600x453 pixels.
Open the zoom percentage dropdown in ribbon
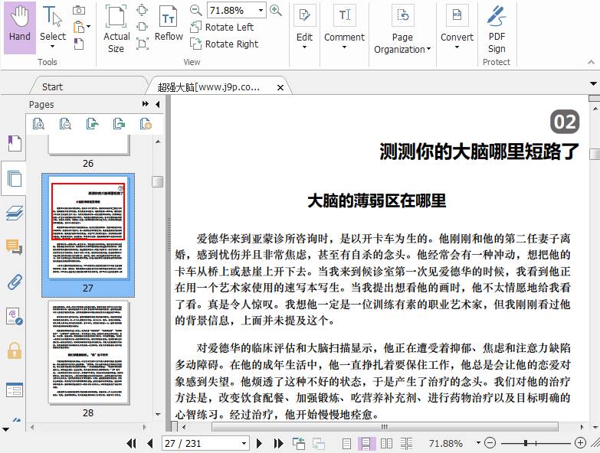[x=261, y=10]
